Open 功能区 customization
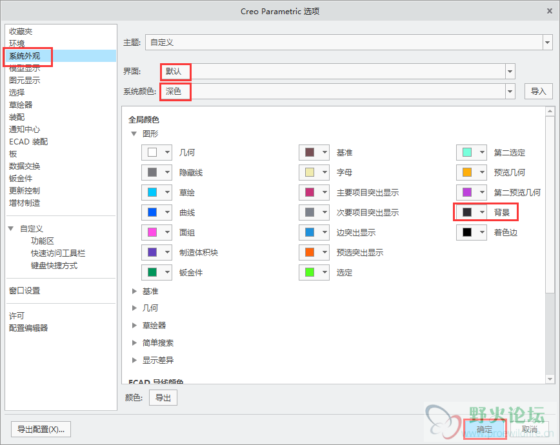Viewport: 560px width, 445px height. pyautogui.click(x=43, y=241)
